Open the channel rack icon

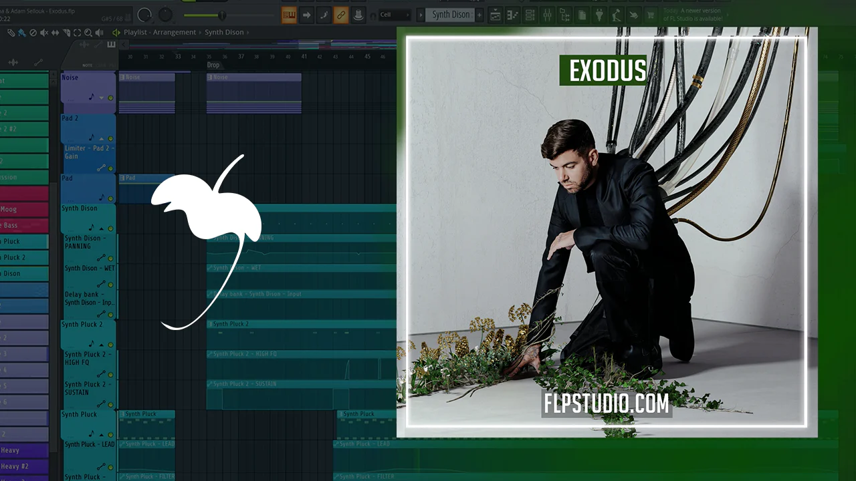[530, 15]
